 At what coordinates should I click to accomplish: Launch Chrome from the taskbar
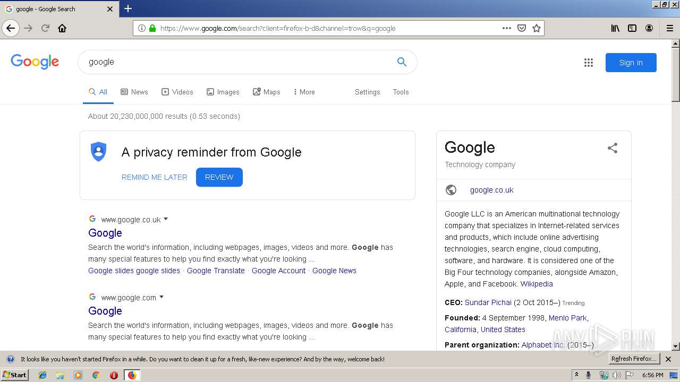click(96, 375)
